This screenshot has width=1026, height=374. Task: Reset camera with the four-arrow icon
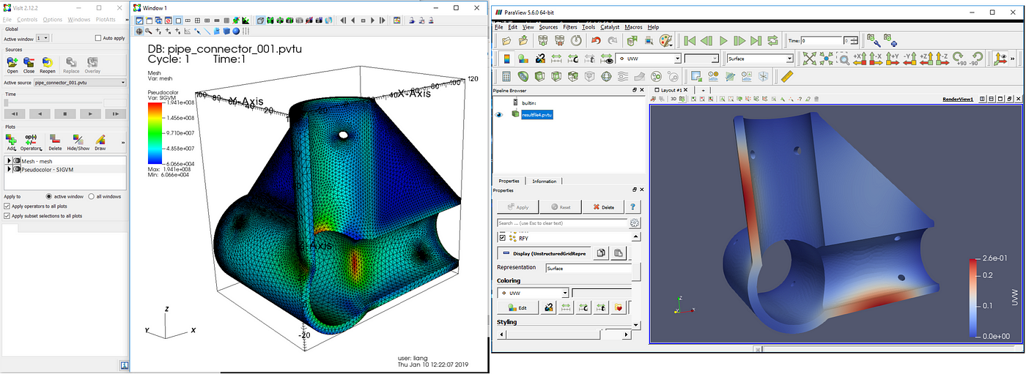pyautogui.click(x=809, y=59)
